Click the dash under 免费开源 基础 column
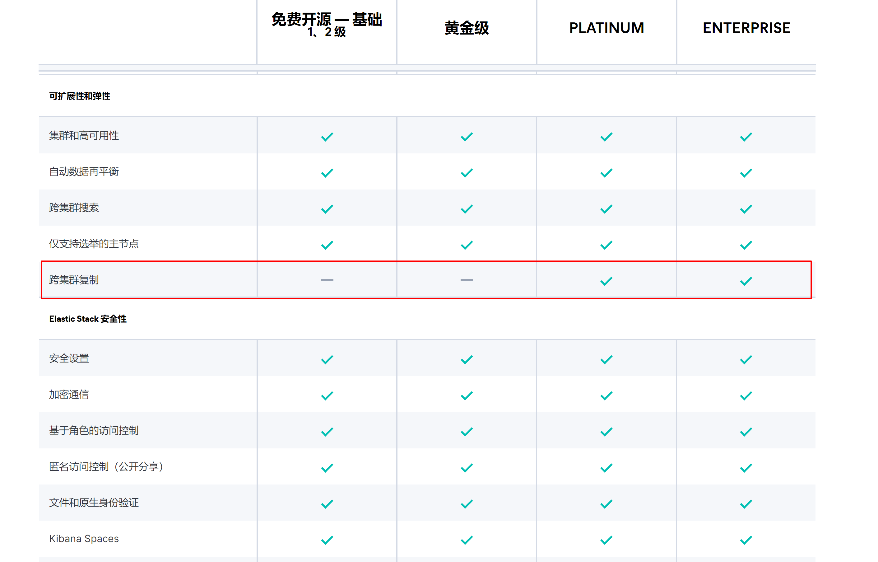The image size is (878, 562). (x=327, y=280)
